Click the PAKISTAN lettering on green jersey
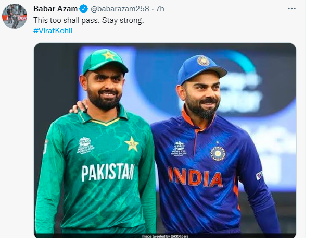Image resolution: width=317 pixels, height=241 pixels. pyautogui.click(x=108, y=172)
